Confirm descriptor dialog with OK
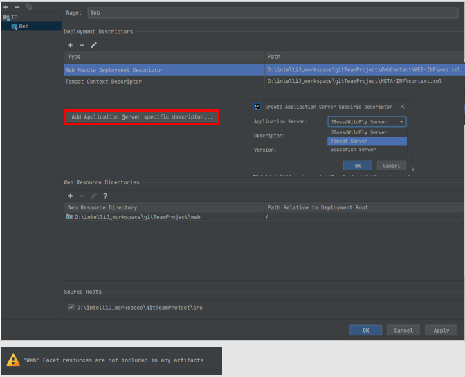465x377 pixels. pyautogui.click(x=357, y=166)
